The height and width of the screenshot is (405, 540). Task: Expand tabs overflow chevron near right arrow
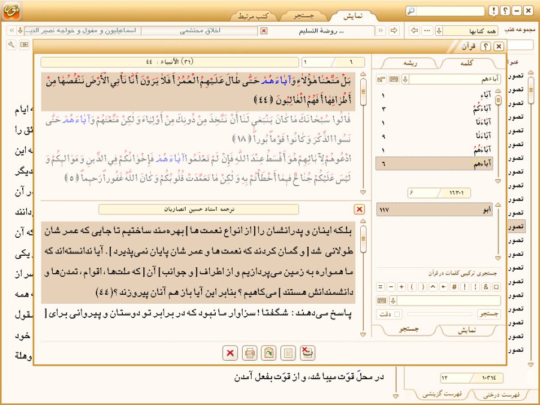[x=381, y=31]
